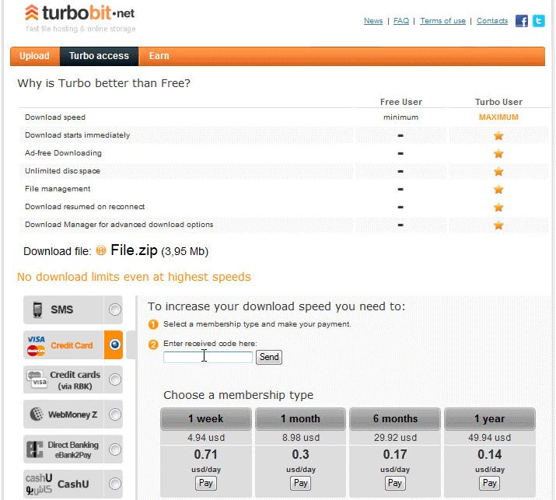Click the star for Download Manager row
The height and width of the screenshot is (500, 556).
pyautogui.click(x=498, y=226)
